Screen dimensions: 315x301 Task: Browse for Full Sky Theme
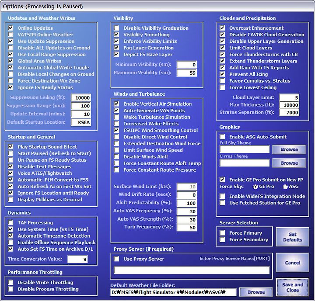[289, 149]
